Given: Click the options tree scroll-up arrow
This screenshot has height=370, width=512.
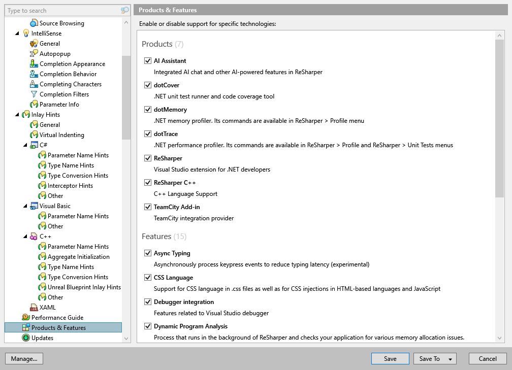Looking at the screenshot, I should [126, 22].
